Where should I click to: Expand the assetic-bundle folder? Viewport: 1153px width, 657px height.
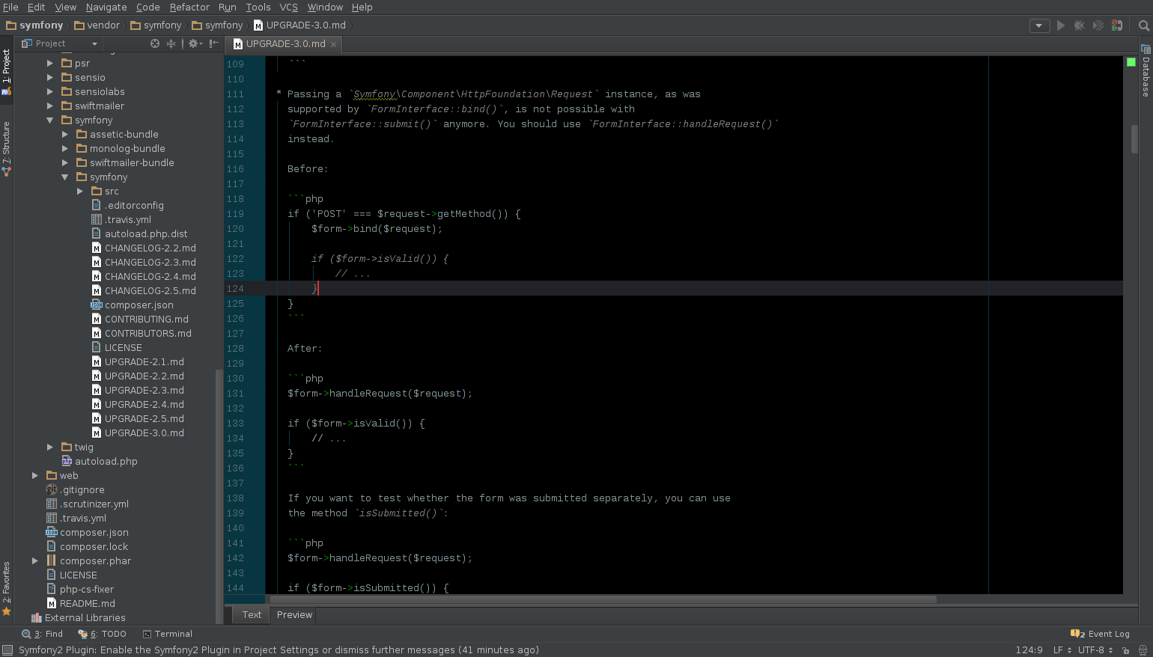coord(65,135)
